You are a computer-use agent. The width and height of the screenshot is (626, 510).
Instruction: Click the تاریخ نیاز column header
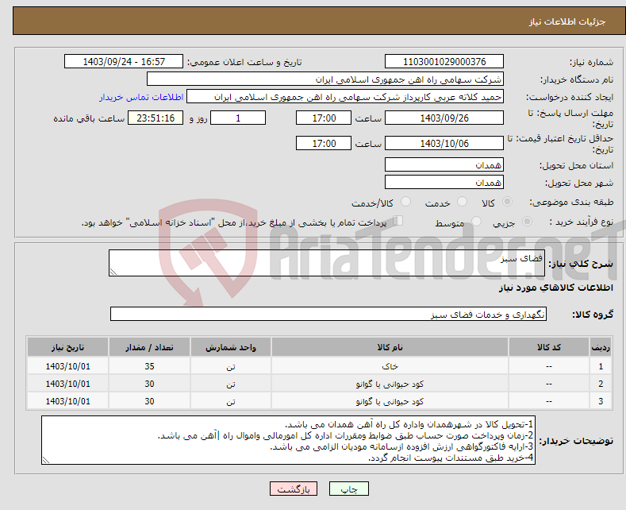68,347
